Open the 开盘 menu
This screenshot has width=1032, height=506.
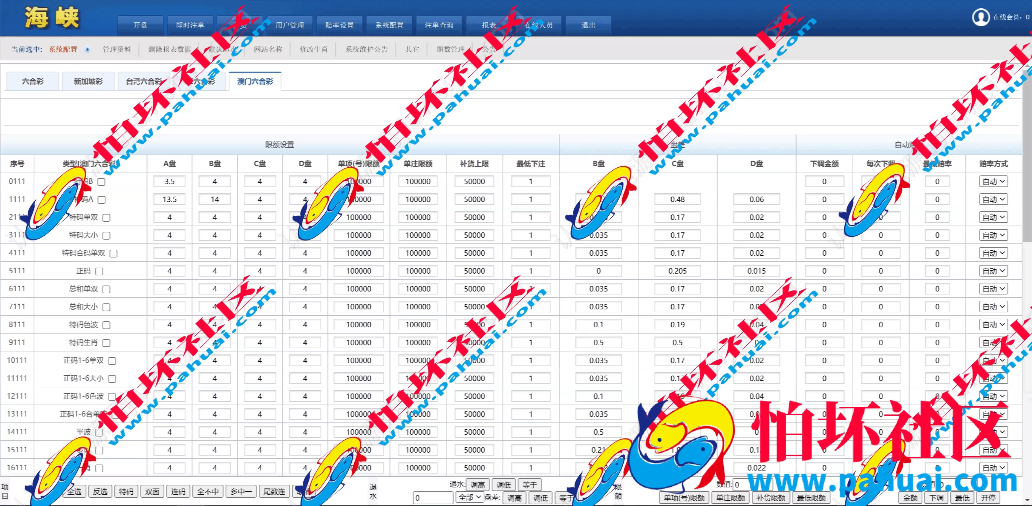tap(140, 25)
